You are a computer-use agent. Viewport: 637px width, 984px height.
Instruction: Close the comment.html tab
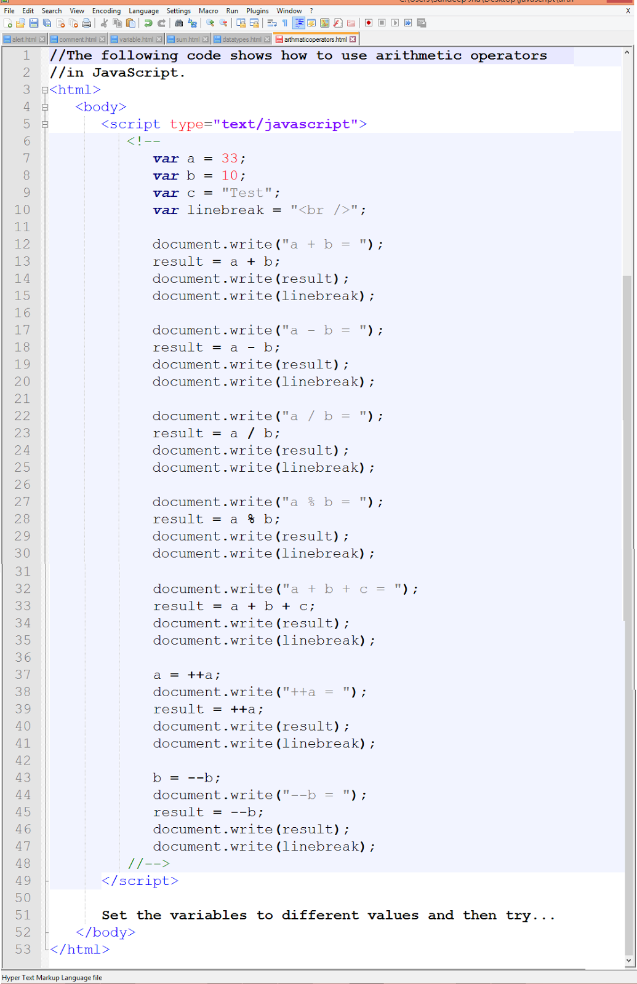coord(102,39)
